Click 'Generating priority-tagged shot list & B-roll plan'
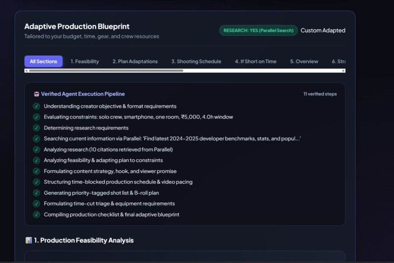 101,193
